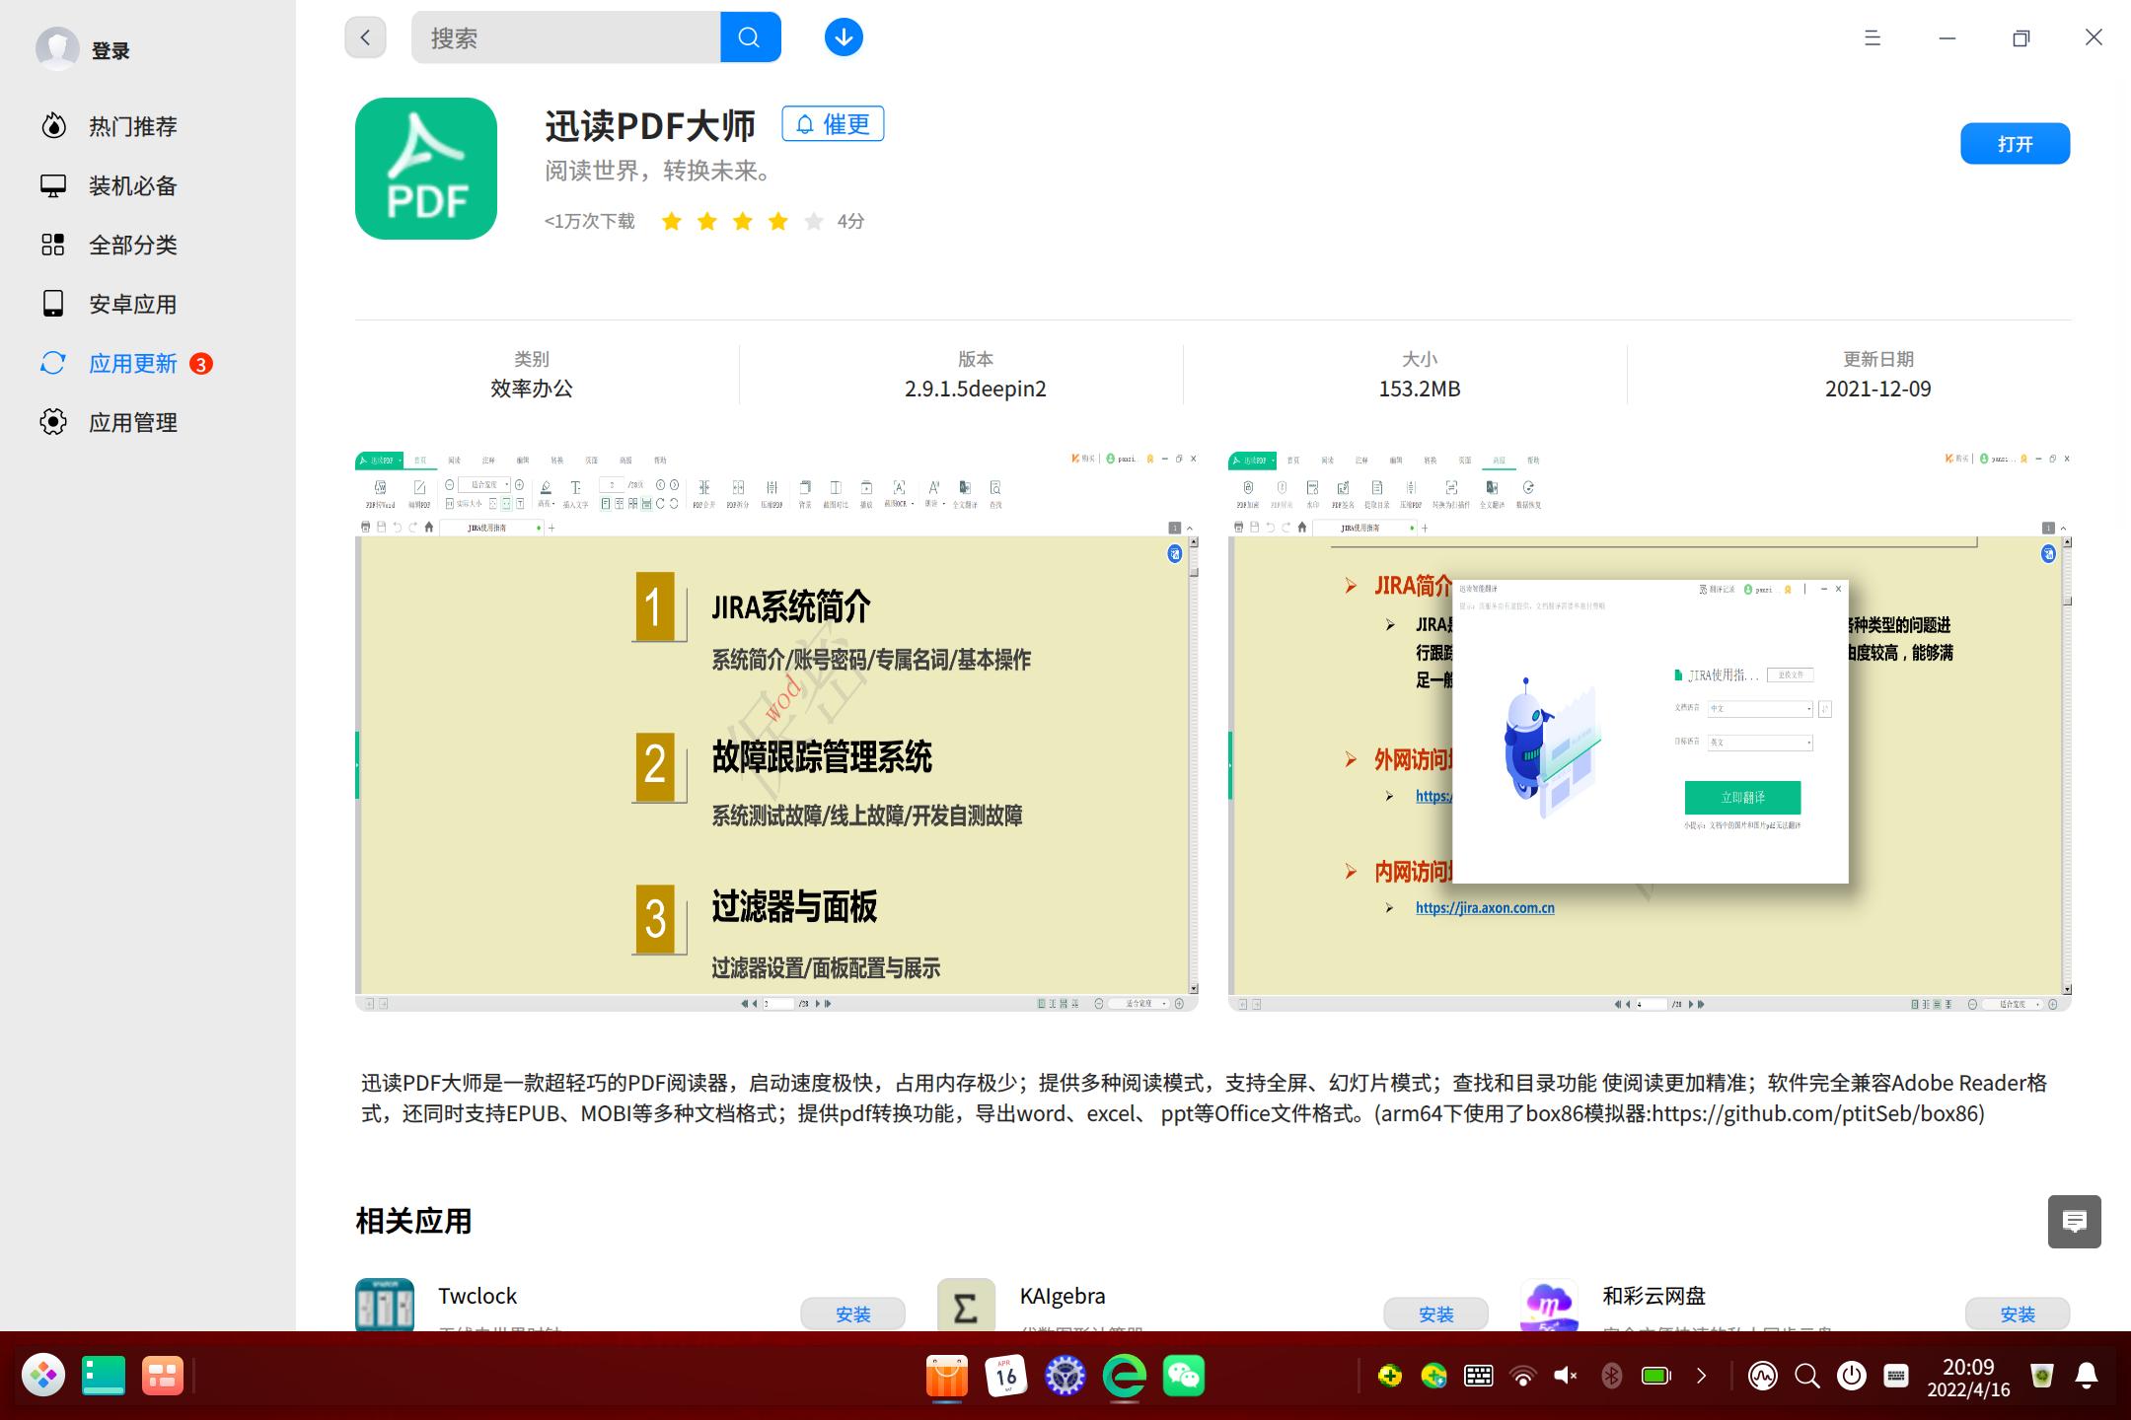Click 登录 to sign in
Image resolution: width=2131 pixels, height=1420 pixels.
pos(109,49)
